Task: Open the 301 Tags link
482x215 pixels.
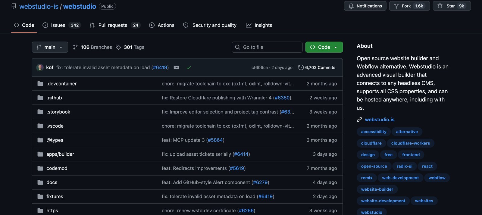Action: coord(130,47)
